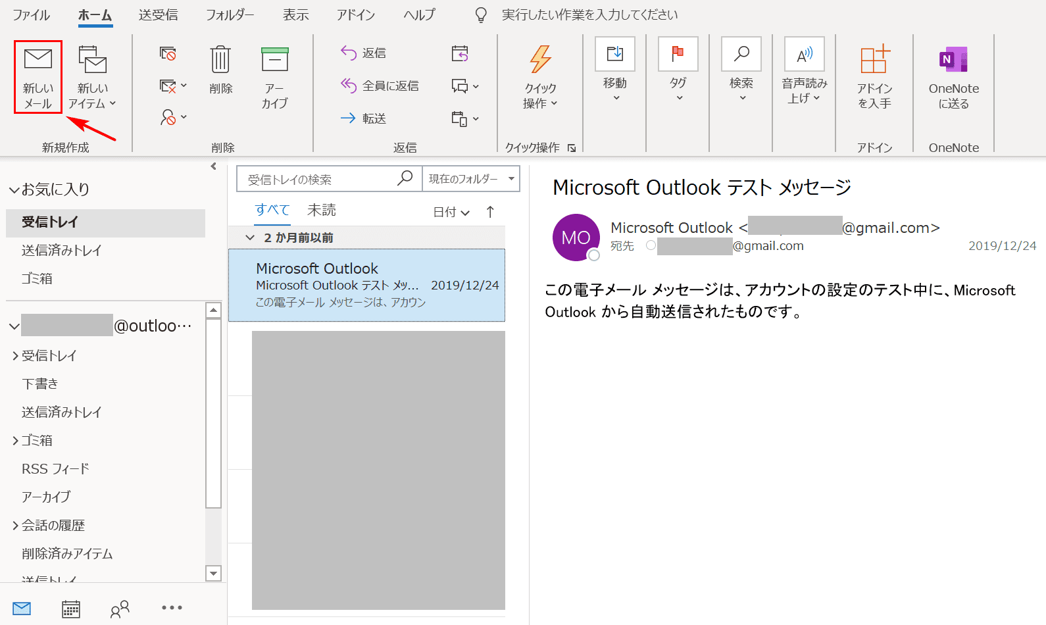This screenshot has height=625, width=1046.
Task: Open the アドインを入手 icon
Action: [x=874, y=61]
